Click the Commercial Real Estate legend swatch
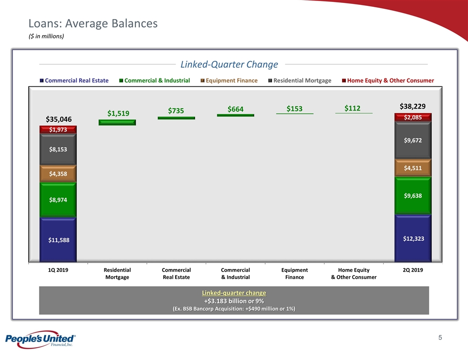This screenshot has height=351, width=468. 41,81
